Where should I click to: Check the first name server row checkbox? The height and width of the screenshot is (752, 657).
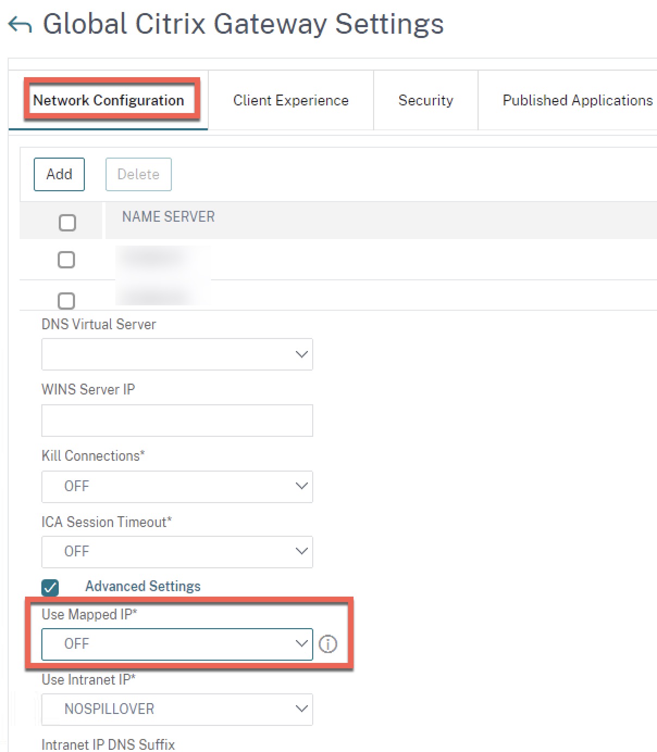[66, 260]
